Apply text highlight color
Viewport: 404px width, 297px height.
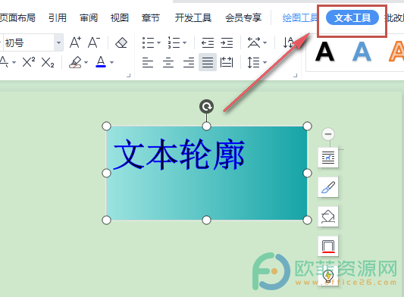click(x=75, y=62)
